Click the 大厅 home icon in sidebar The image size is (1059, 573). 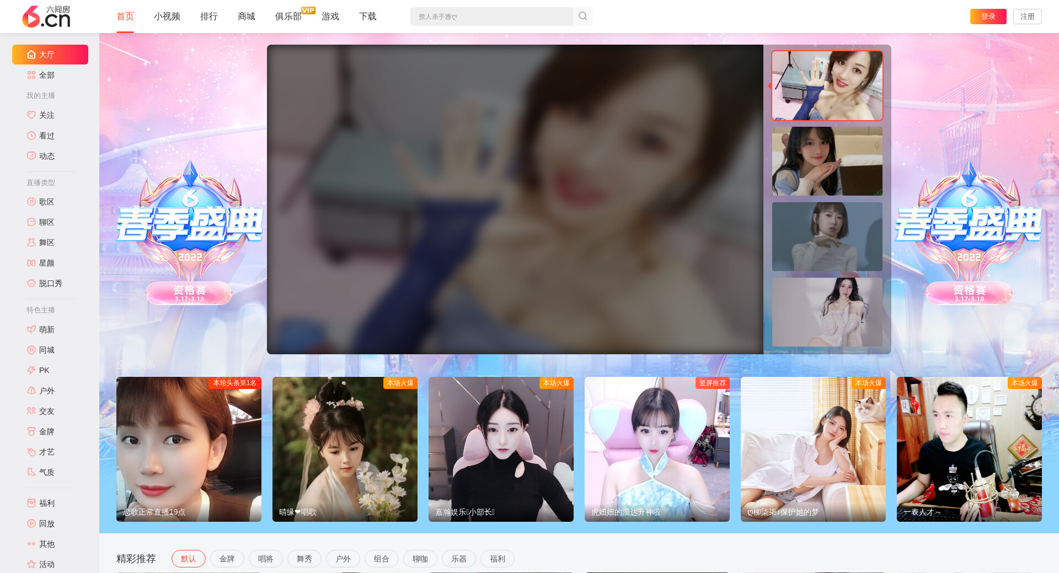point(31,55)
